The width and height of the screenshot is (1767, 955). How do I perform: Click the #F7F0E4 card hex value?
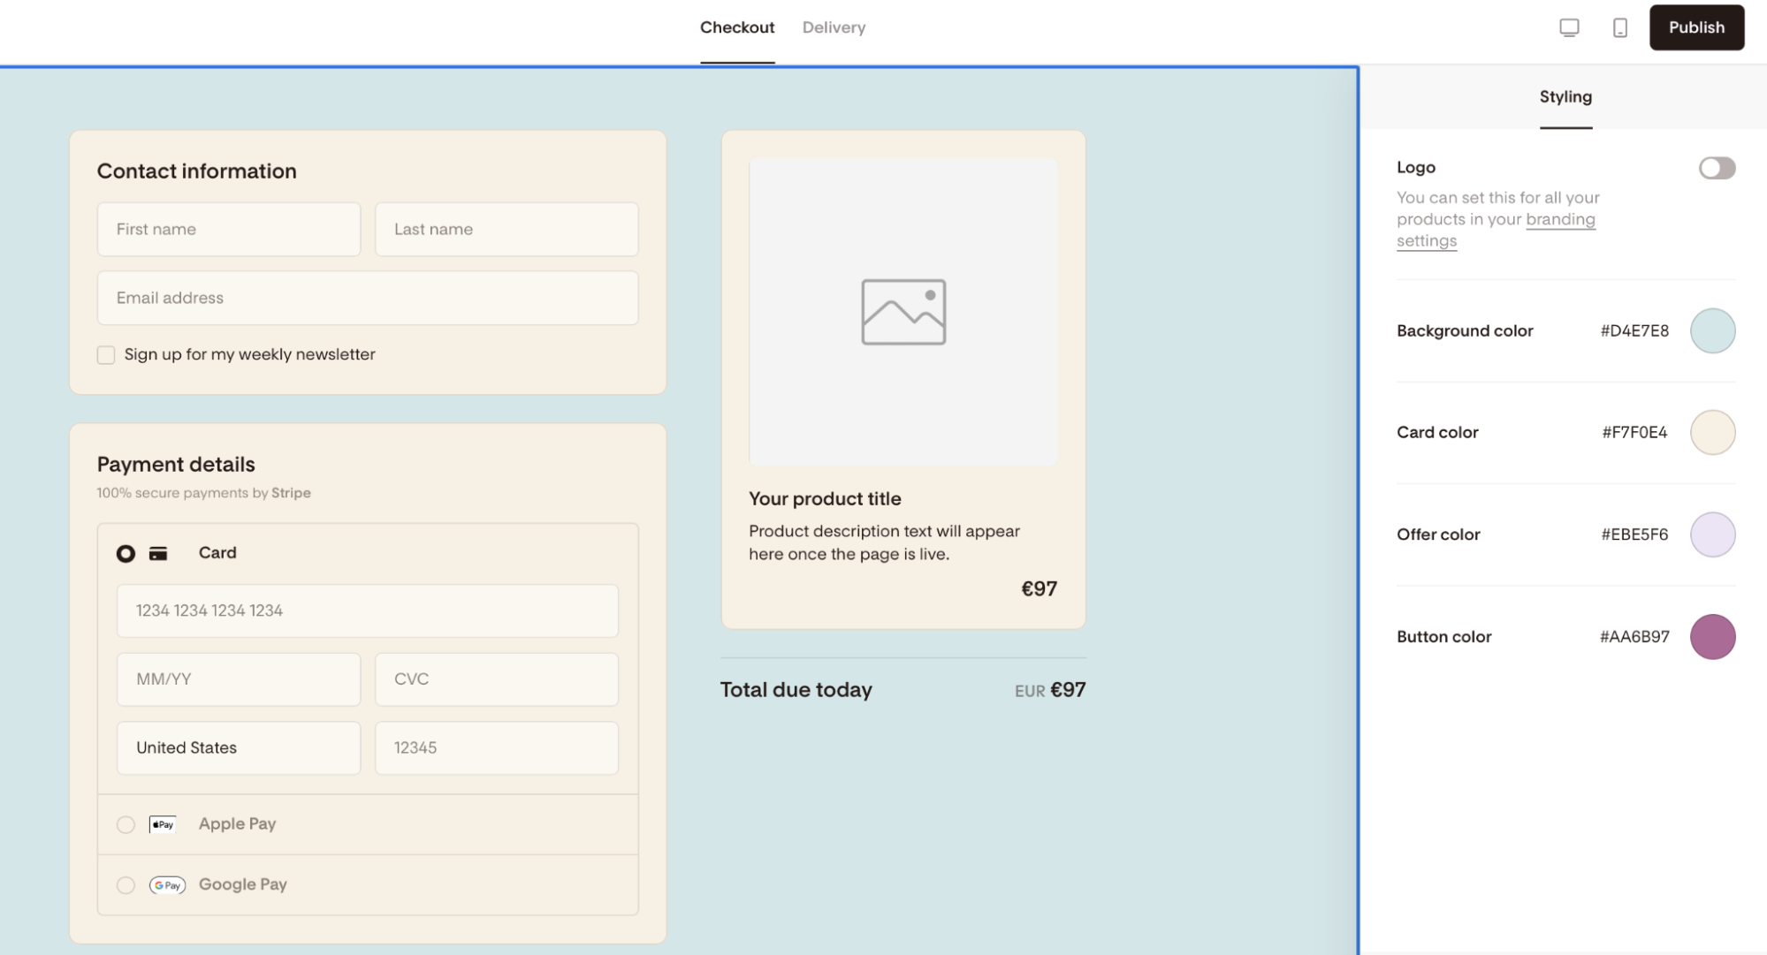coord(1634,433)
